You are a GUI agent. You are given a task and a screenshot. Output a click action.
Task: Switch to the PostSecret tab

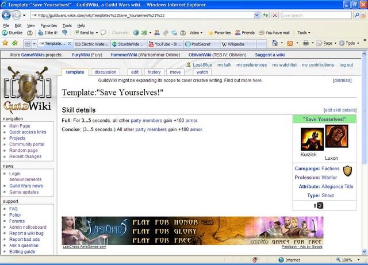[202, 44]
